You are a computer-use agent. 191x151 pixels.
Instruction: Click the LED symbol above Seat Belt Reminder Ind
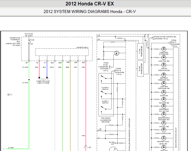click(164, 75)
